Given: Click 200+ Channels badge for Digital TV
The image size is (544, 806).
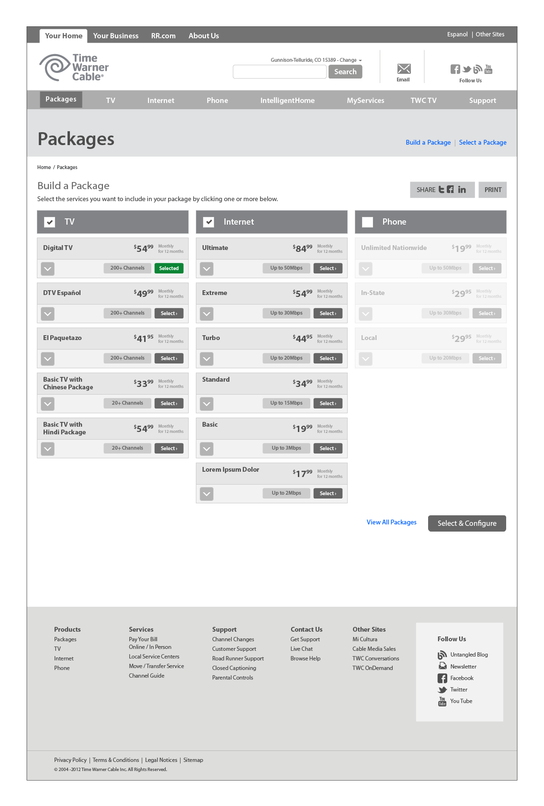Looking at the screenshot, I should coord(127,268).
